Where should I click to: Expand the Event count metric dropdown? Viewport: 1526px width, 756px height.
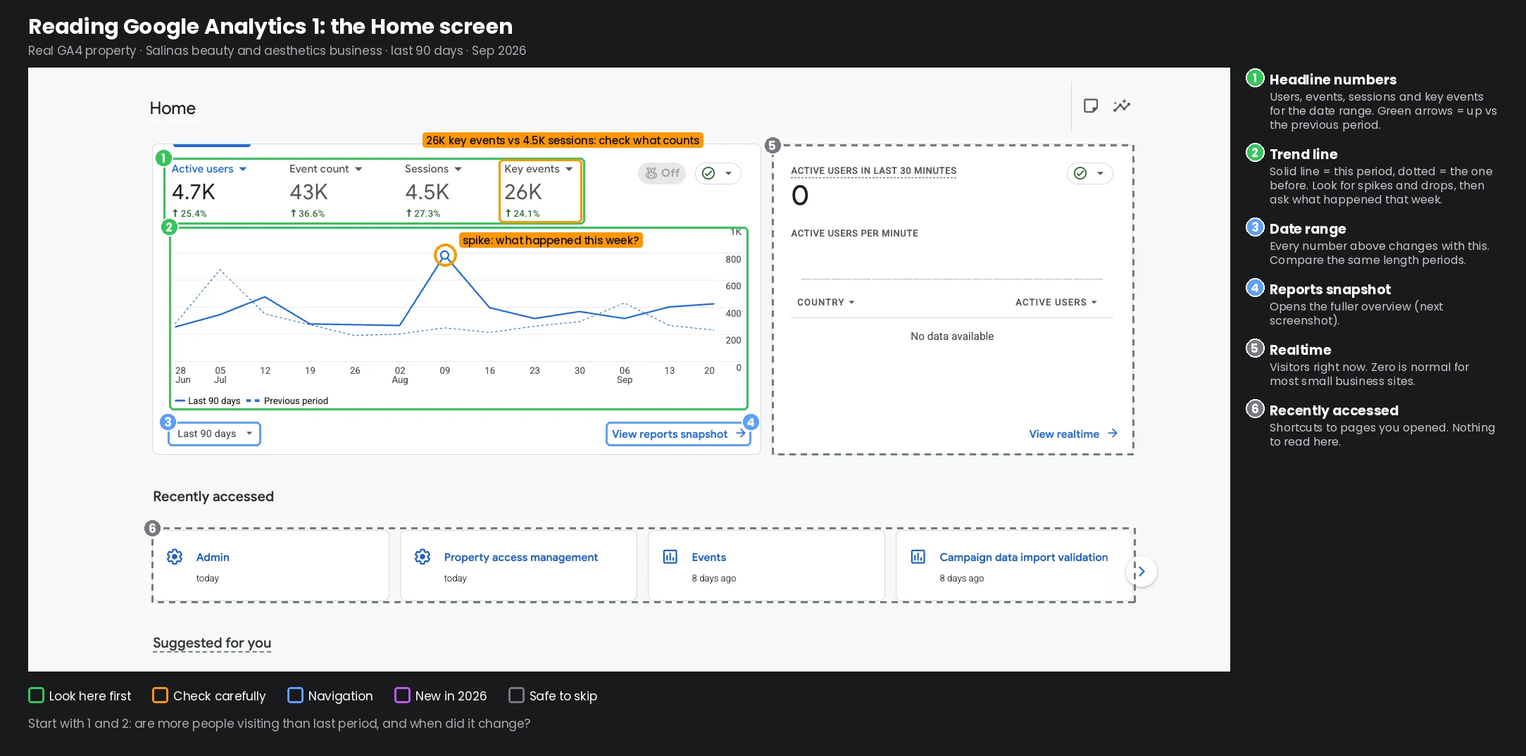(x=358, y=169)
